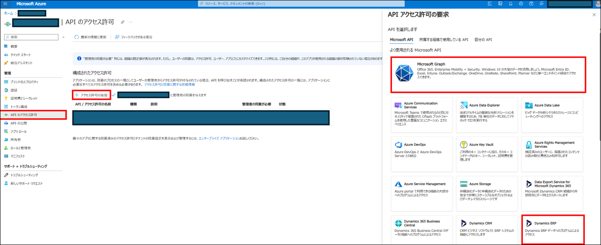Open the account avatar menu
This screenshot has height=245, width=601.
(597, 4)
